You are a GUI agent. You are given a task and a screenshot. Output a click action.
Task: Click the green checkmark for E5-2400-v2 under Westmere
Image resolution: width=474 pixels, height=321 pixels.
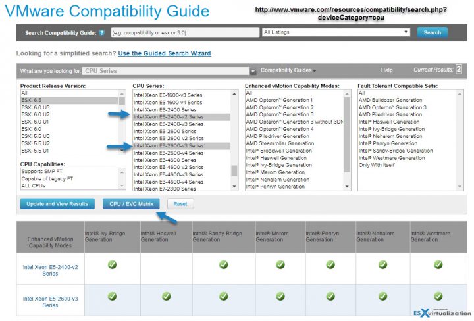(x=438, y=265)
